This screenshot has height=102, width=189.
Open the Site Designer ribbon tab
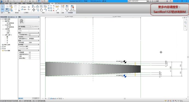click(37, 4)
